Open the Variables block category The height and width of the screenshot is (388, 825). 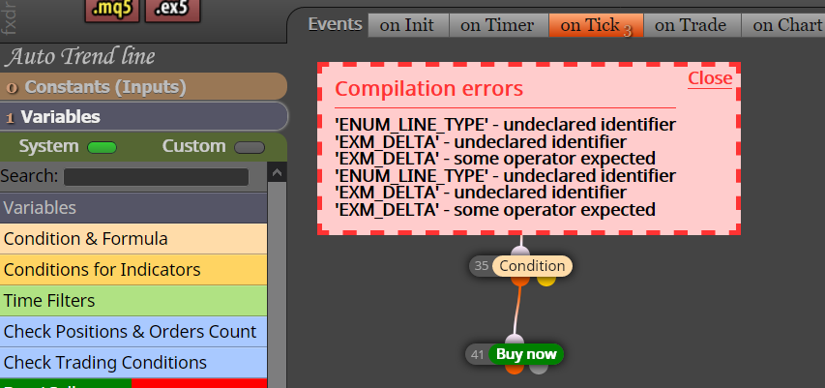133,208
